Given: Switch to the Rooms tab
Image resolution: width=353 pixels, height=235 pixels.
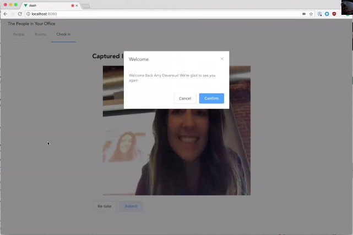Looking at the screenshot, I should point(40,35).
